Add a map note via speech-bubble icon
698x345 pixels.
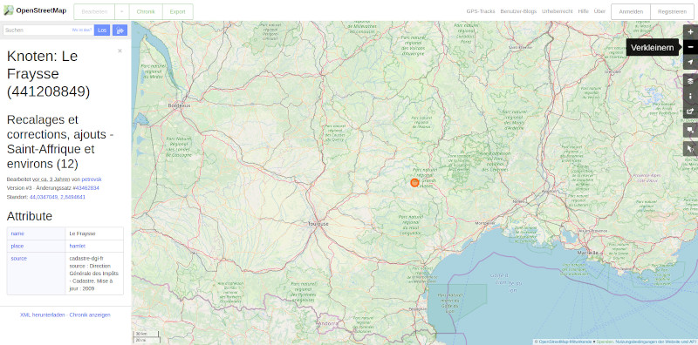(x=690, y=130)
